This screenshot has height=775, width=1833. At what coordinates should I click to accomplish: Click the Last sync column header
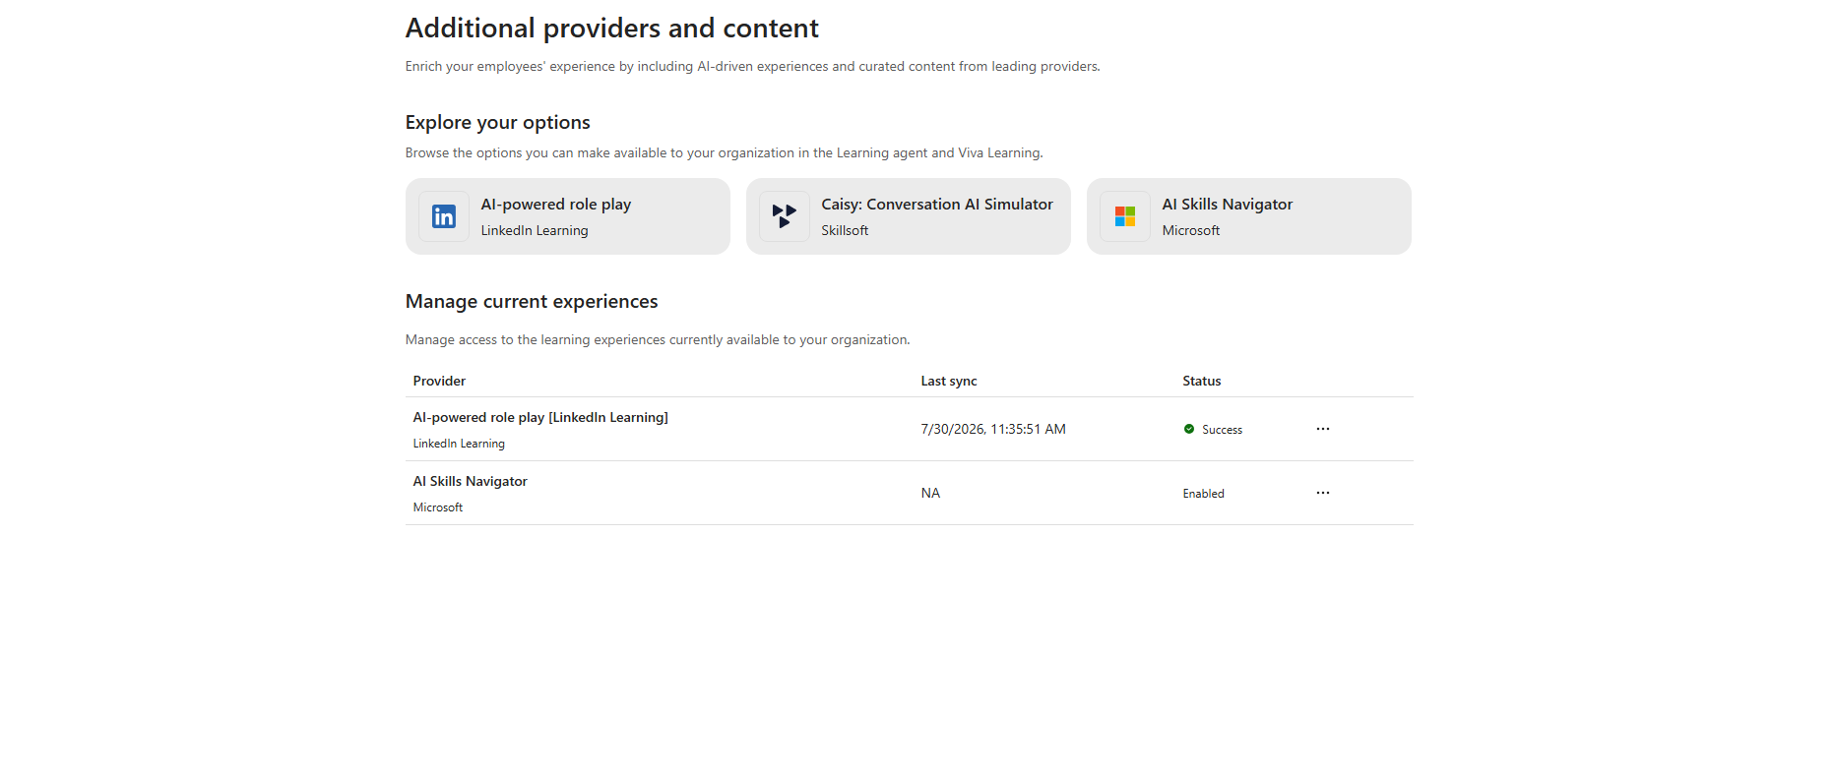point(949,381)
